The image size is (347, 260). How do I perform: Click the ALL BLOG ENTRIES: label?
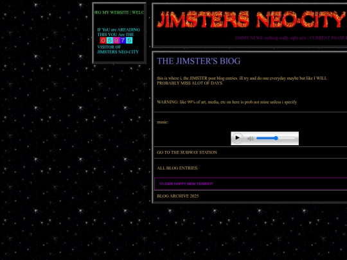pos(177,168)
